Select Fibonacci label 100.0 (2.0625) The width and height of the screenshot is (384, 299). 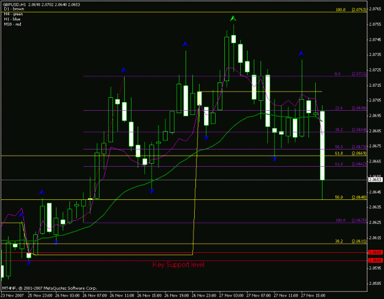tap(351, 220)
